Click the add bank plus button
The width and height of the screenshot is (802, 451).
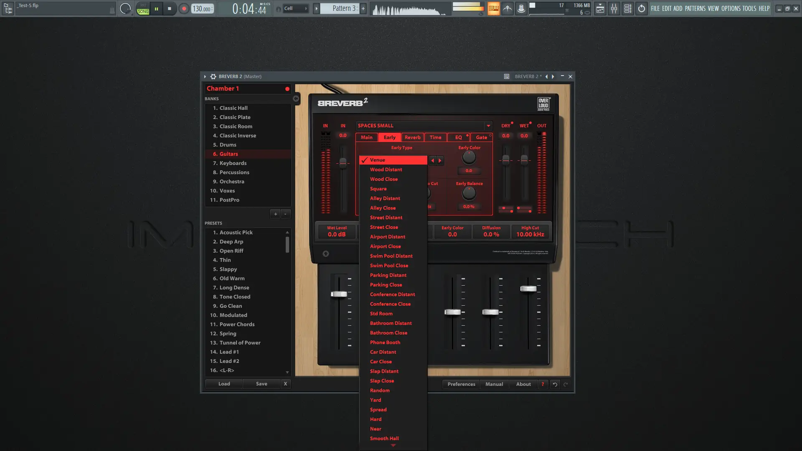pos(275,214)
